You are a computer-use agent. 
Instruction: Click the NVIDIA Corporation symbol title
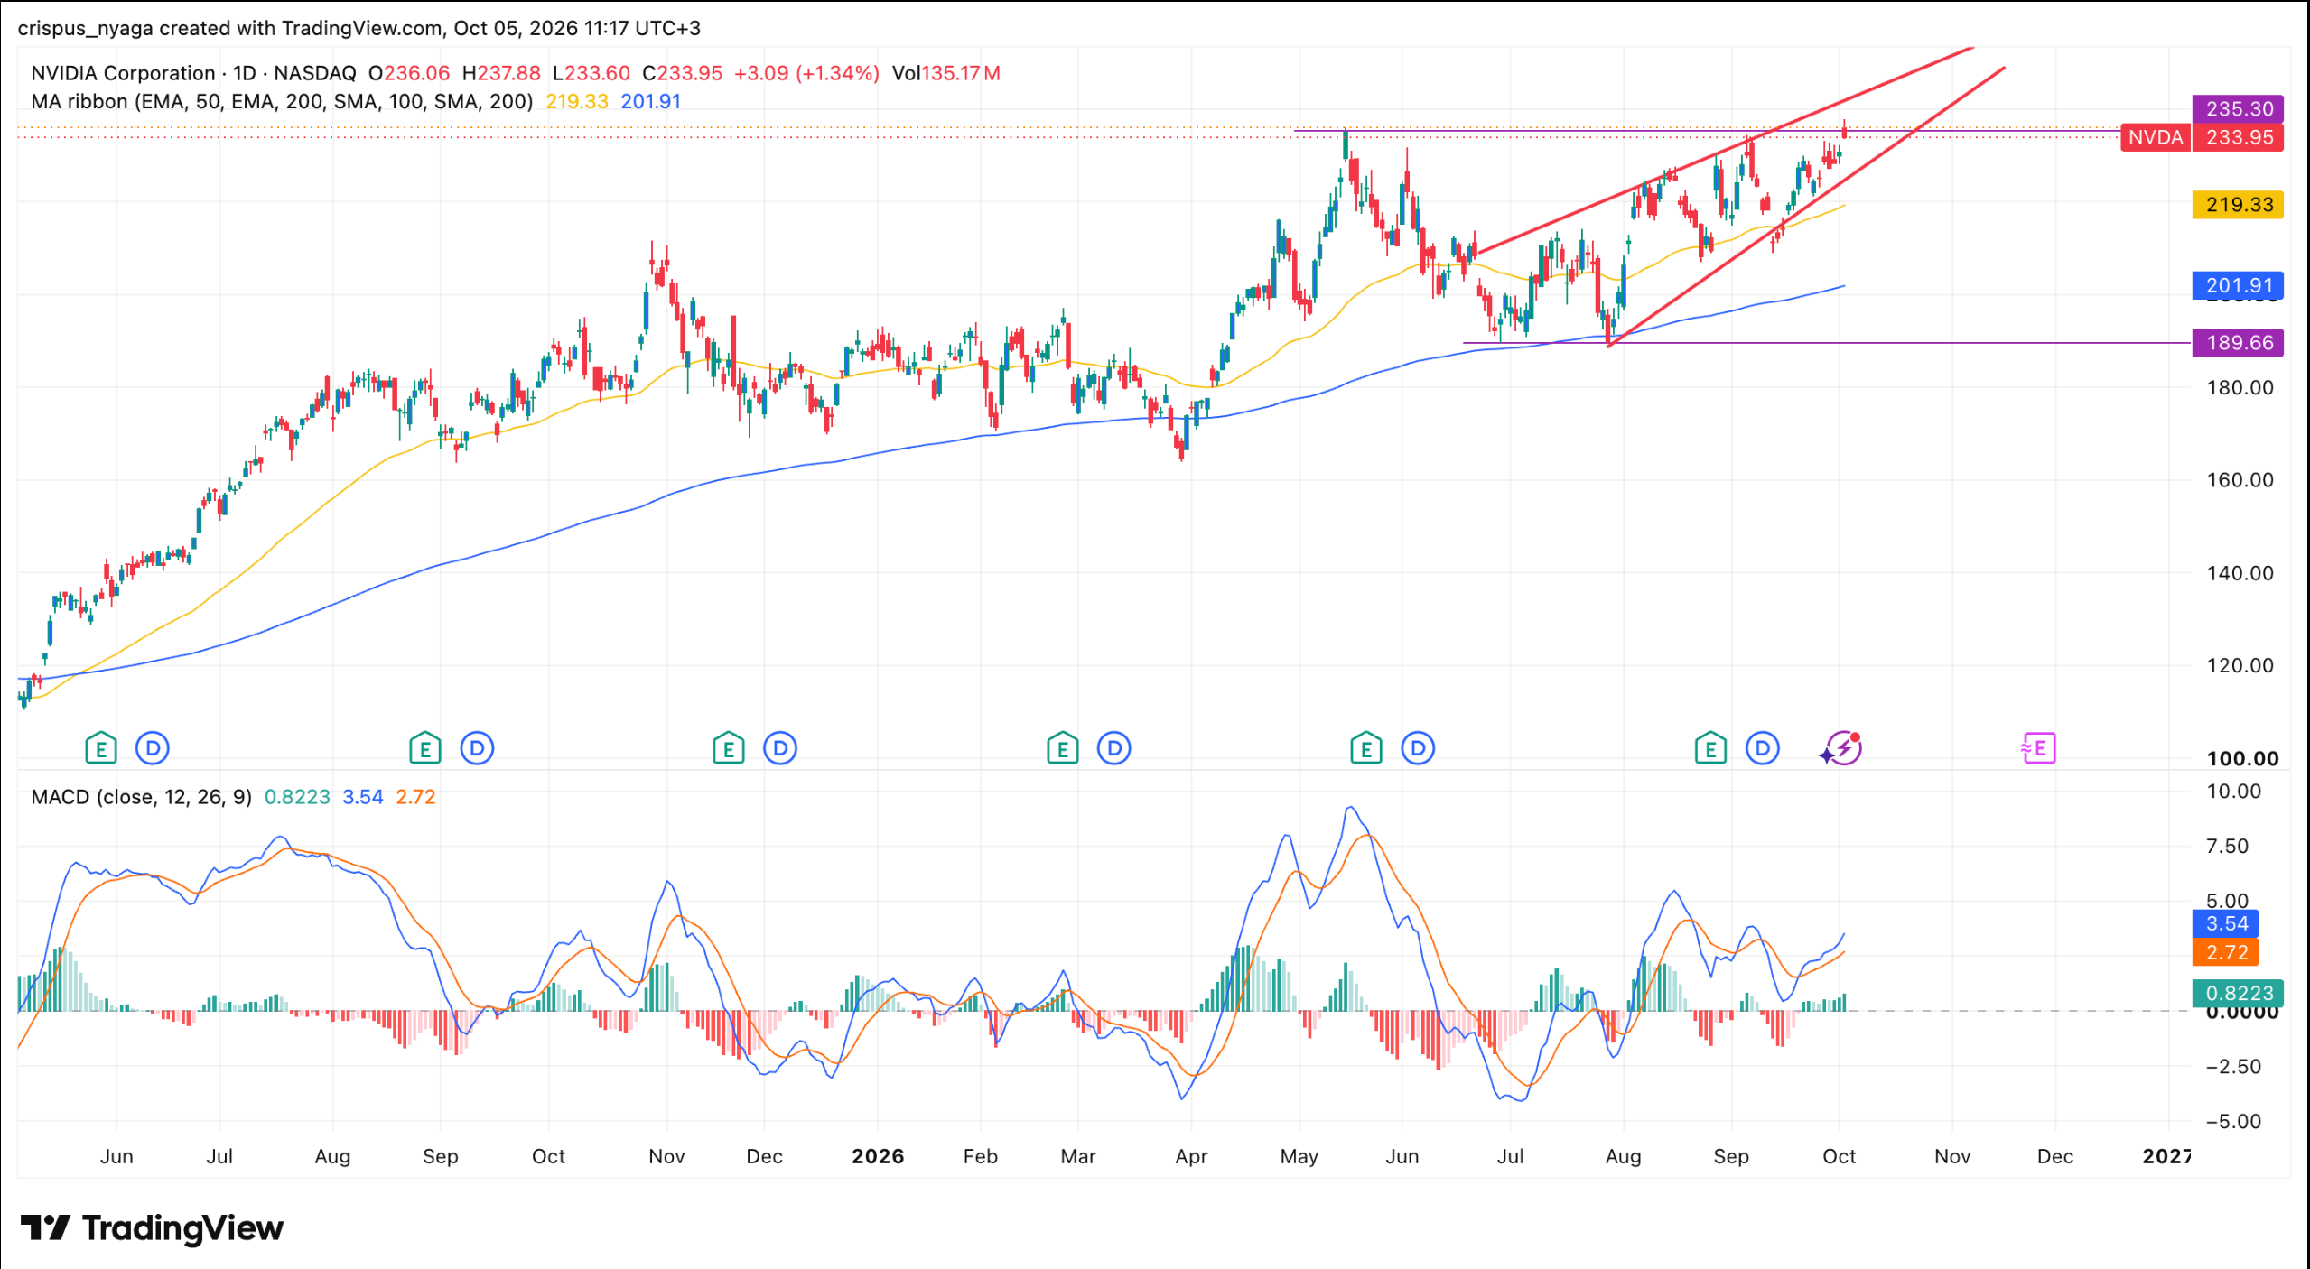coord(123,73)
